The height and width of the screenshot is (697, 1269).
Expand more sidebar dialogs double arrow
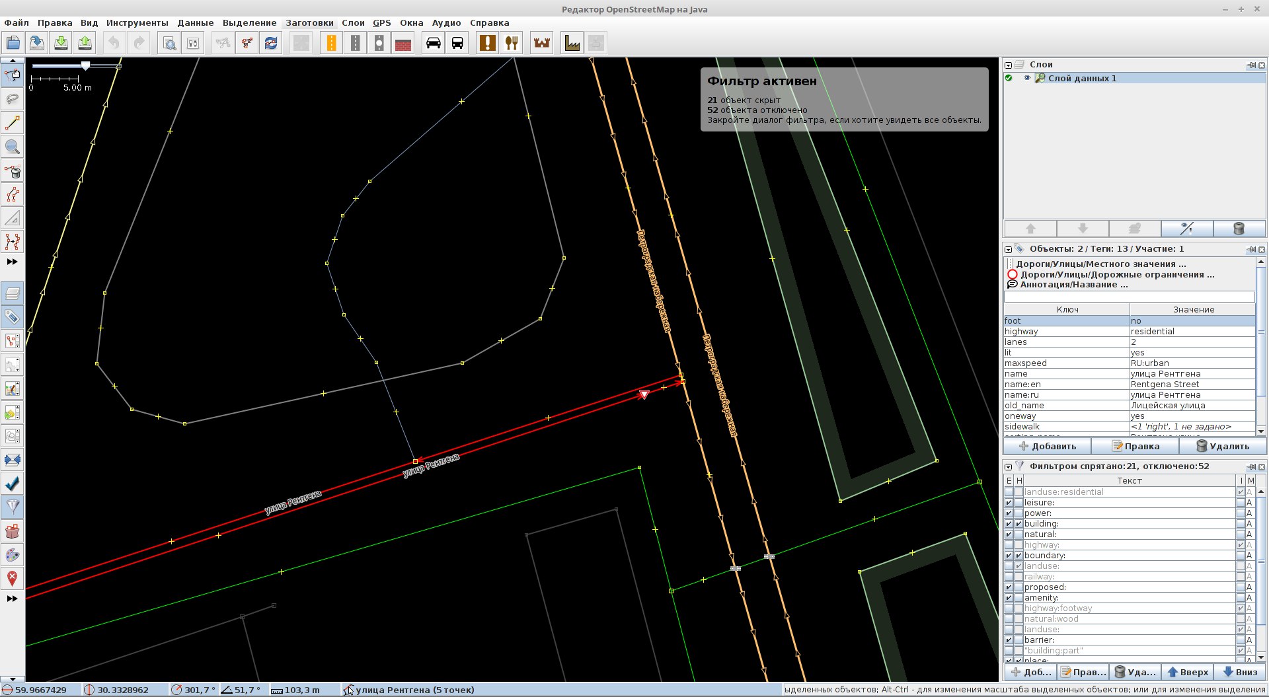[12, 599]
